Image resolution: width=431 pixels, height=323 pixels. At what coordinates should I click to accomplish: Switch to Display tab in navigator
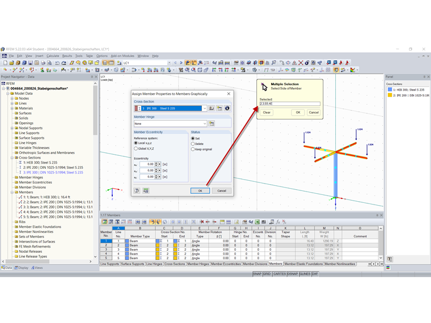tap(22, 267)
